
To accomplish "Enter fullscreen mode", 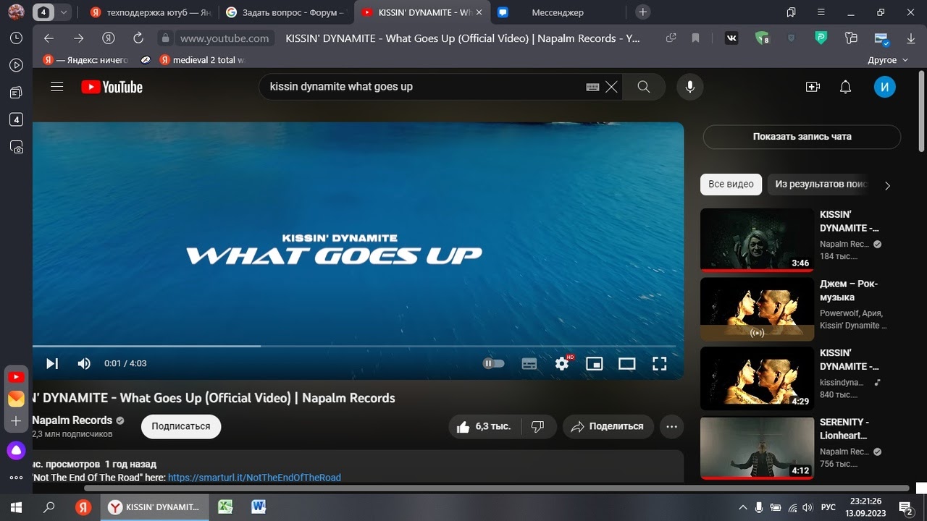I will pyautogui.click(x=659, y=363).
